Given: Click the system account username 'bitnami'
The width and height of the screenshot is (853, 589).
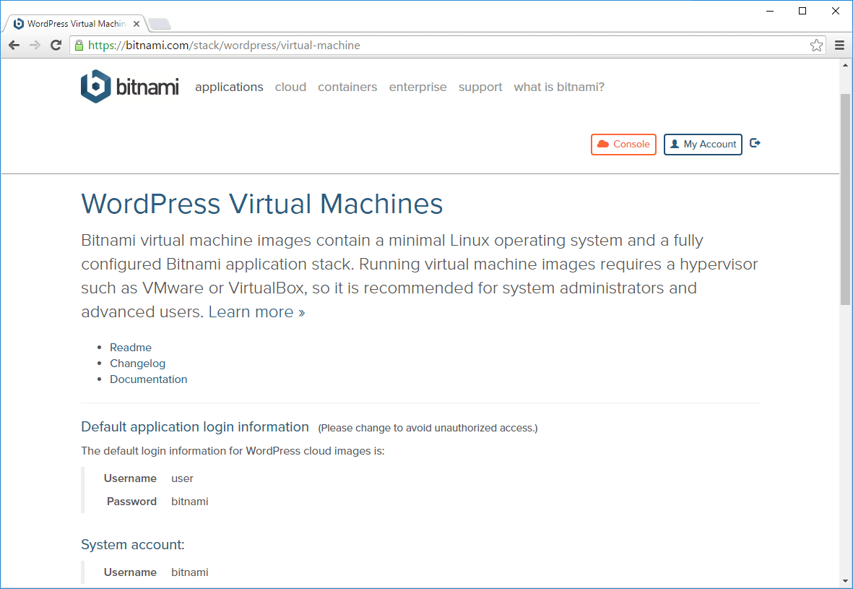Looking at the screenshot, I should (190, 572).
